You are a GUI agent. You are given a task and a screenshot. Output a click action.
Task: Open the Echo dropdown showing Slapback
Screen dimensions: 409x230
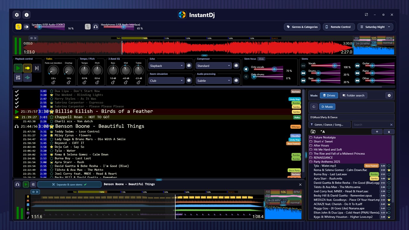coord(166,66)
